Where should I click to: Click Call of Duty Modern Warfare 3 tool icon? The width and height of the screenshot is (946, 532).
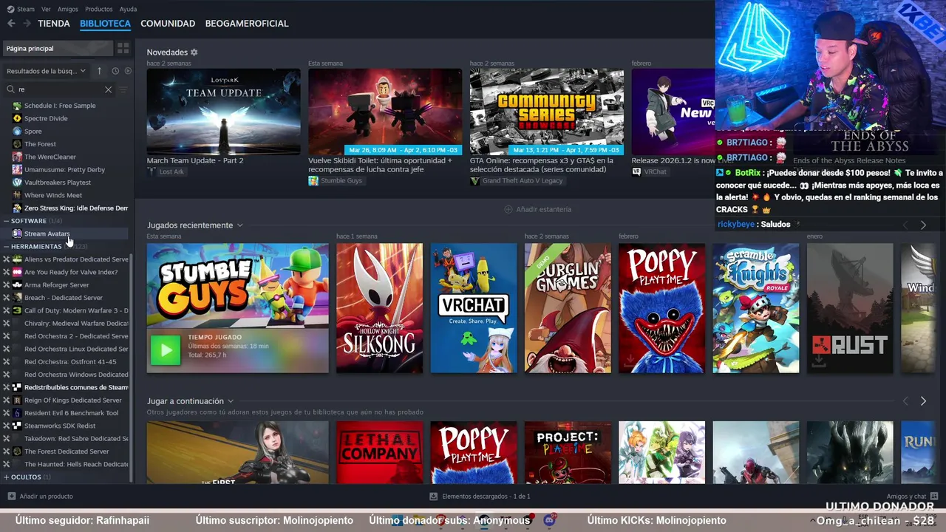[x=17, y=310]
